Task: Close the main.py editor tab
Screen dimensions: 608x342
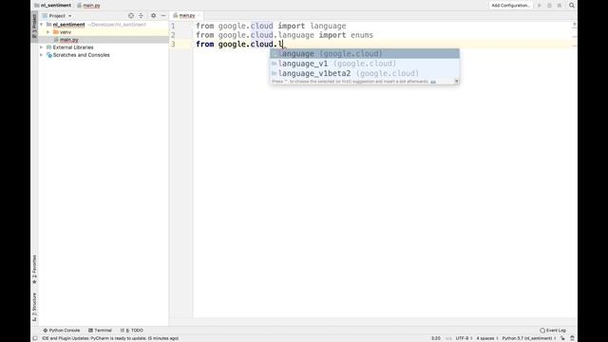Action: [x=199, y=15]
